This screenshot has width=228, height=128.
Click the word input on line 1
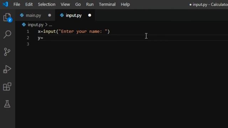pyautogui.click(x=50, y=32)
